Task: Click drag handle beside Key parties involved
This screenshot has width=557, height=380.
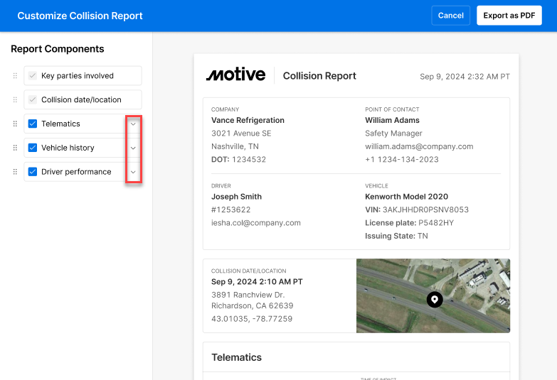Action: click(15, 76)
